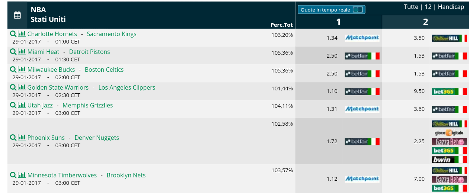Click the 9.50 bet365 odds for Clippers
476x193 pixels.
pyautogui.click(x=419, y=91)
